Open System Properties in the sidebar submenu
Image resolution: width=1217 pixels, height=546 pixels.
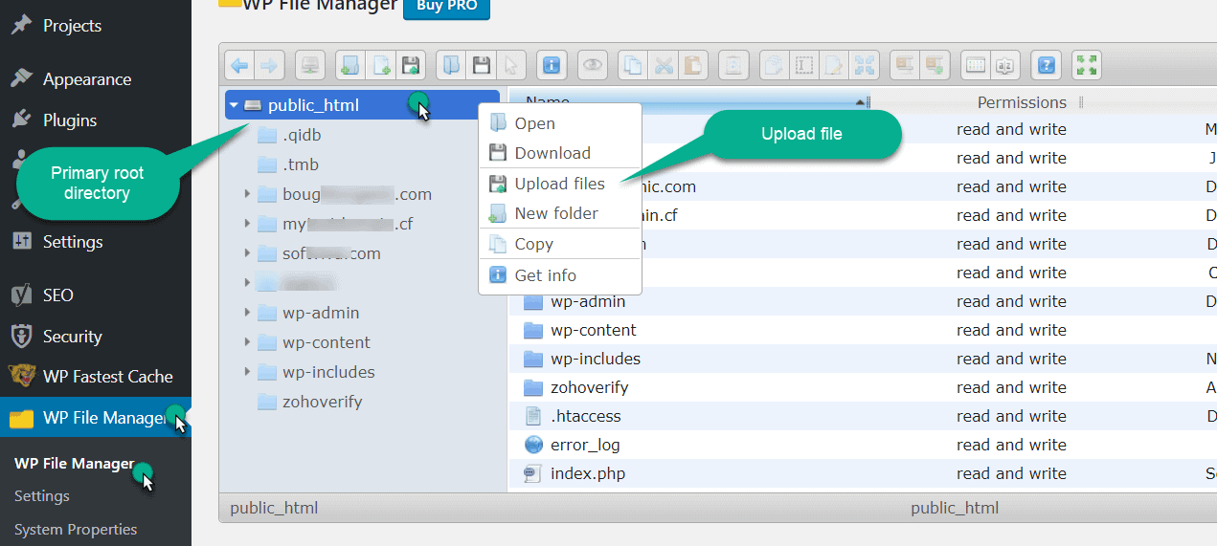click(x=76, y=529)
